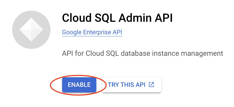The width and height of the screenshot is (234, 107).
Task: Click the Cloud SQL Admin API title
Action: 117,18
